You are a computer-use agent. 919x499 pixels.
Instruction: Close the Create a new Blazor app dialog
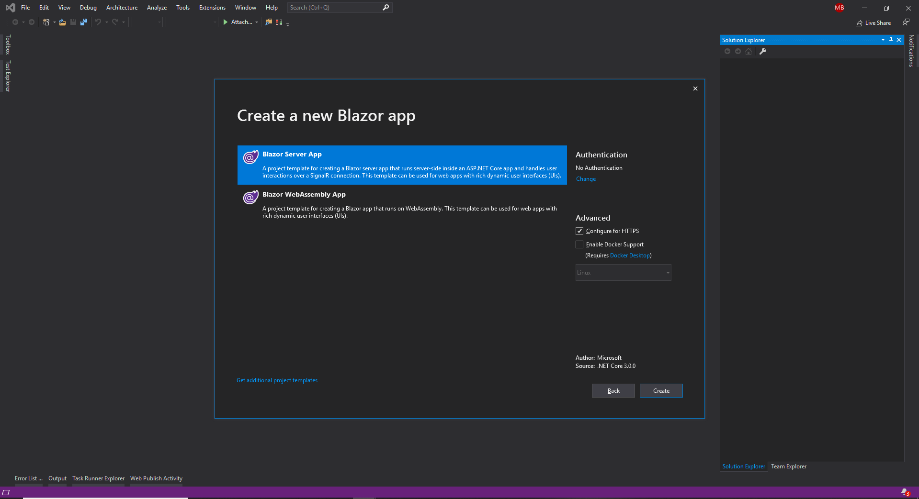(x=695, y=89)
